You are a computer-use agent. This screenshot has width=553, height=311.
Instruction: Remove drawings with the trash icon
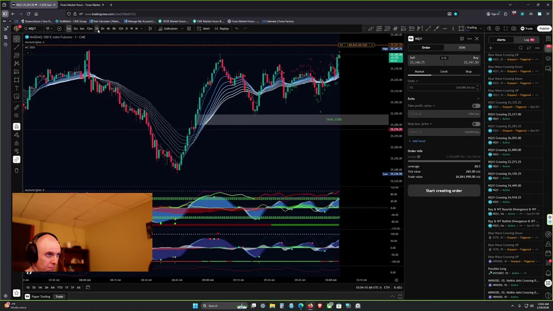(16, 170)
